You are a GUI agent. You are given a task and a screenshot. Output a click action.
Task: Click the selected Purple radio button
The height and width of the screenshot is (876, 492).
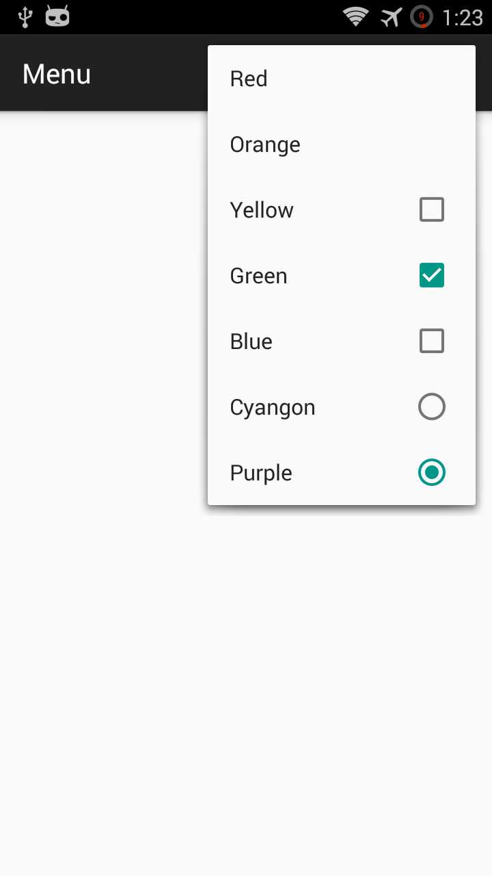coord(432,472)
